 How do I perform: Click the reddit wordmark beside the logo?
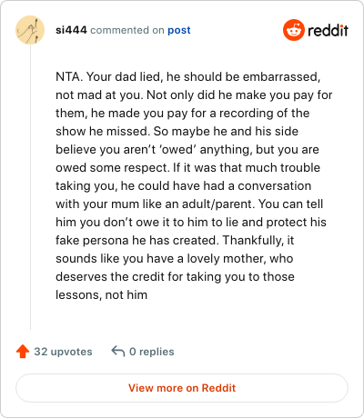point(329,30)
